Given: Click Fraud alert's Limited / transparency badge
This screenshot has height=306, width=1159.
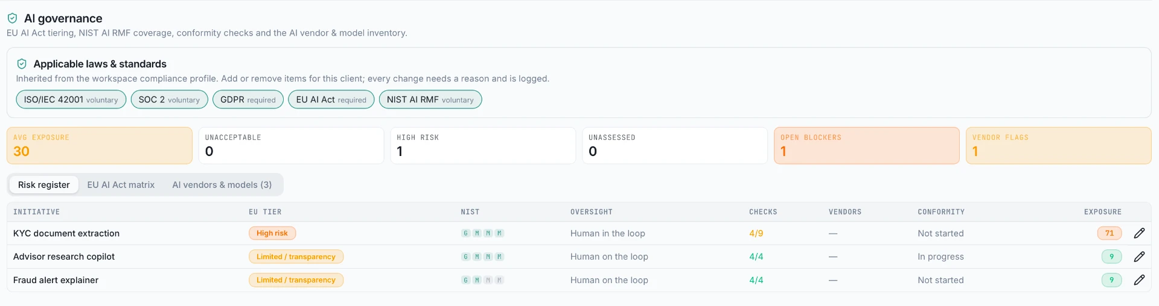Looking at the screenshot, I should point(296,280).
